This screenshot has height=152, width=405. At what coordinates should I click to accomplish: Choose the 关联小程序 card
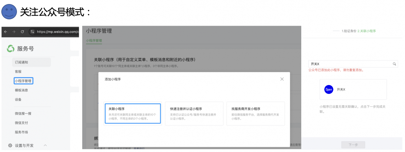coord(133,114)
